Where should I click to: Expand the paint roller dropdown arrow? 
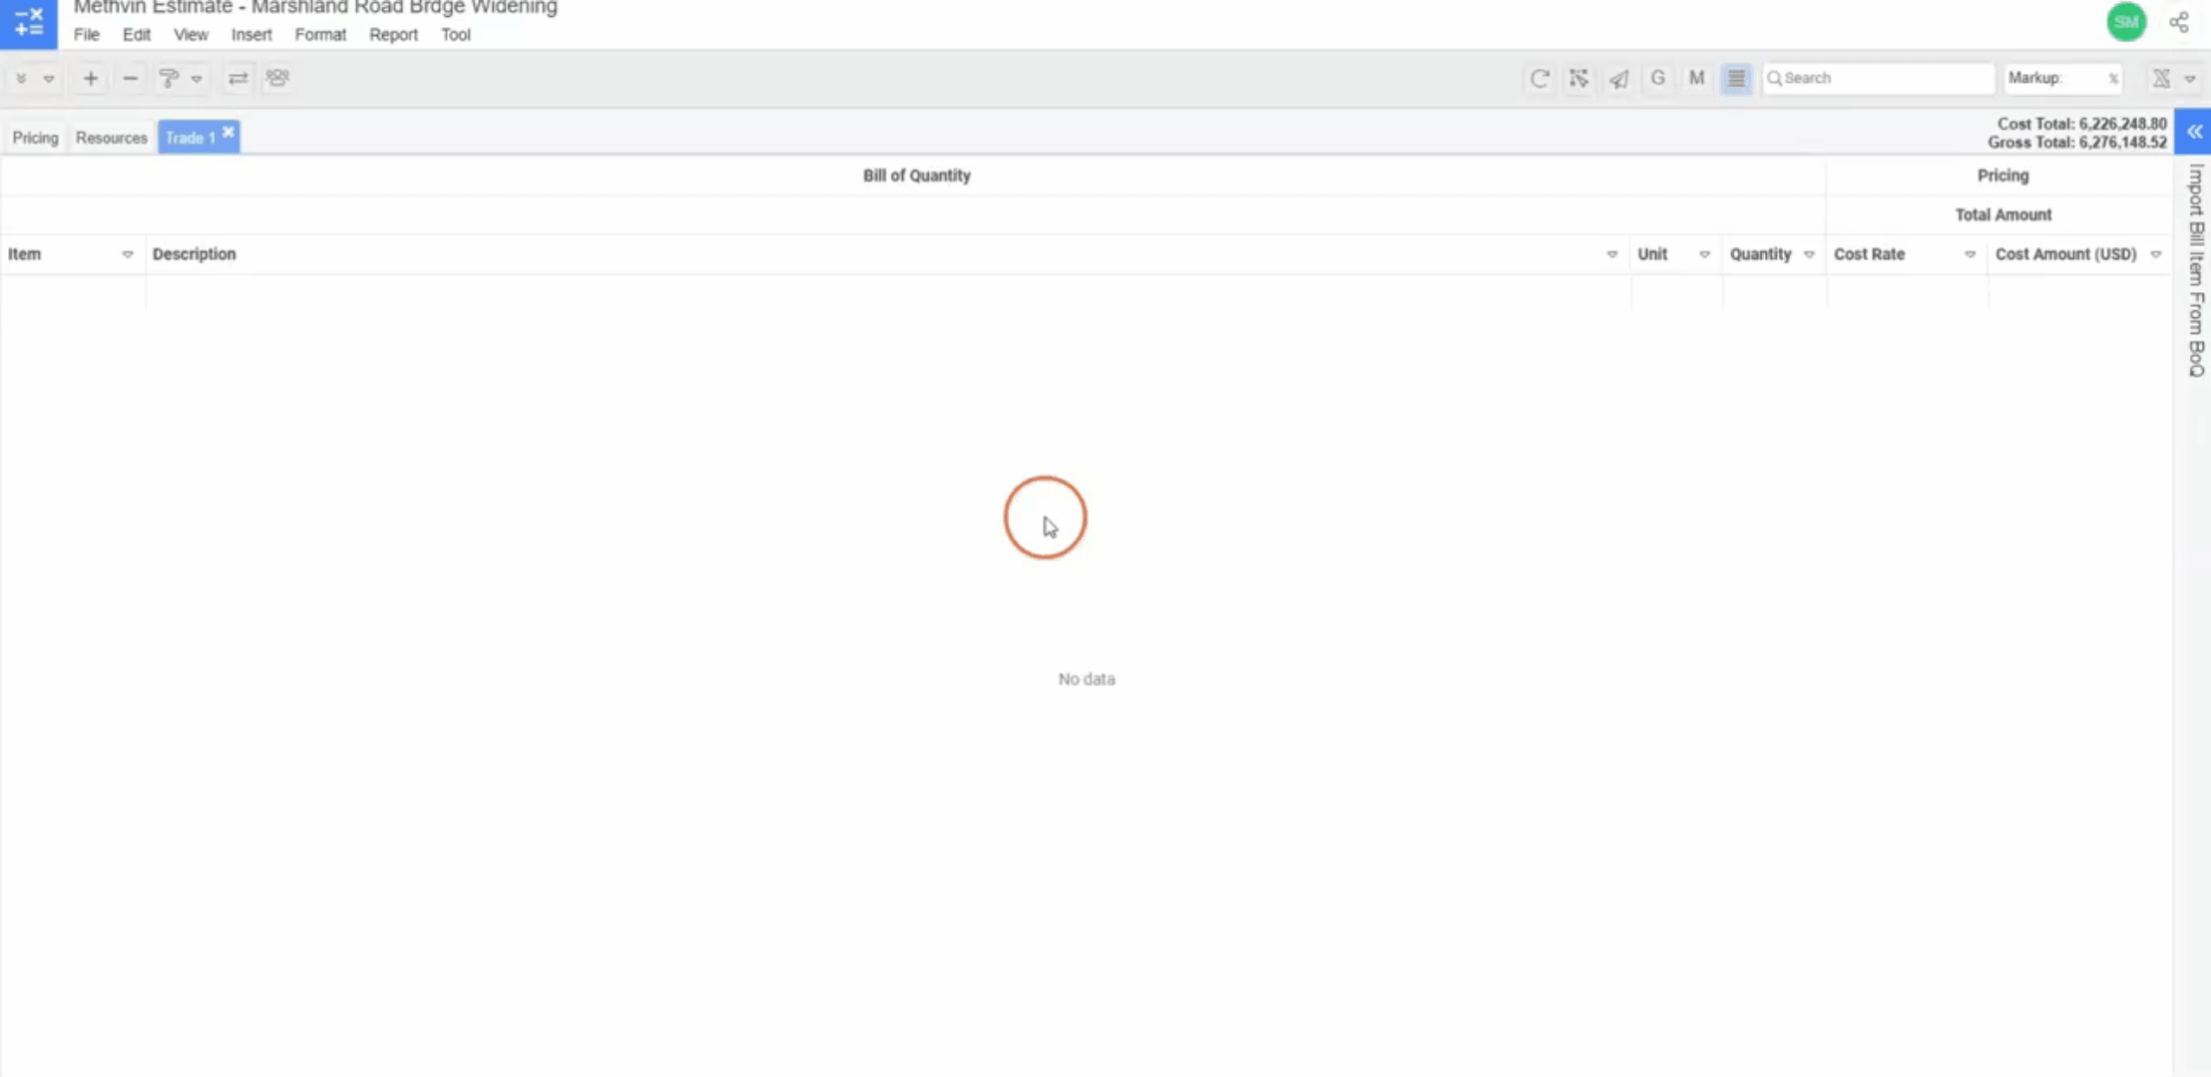[x=197, y=78]
